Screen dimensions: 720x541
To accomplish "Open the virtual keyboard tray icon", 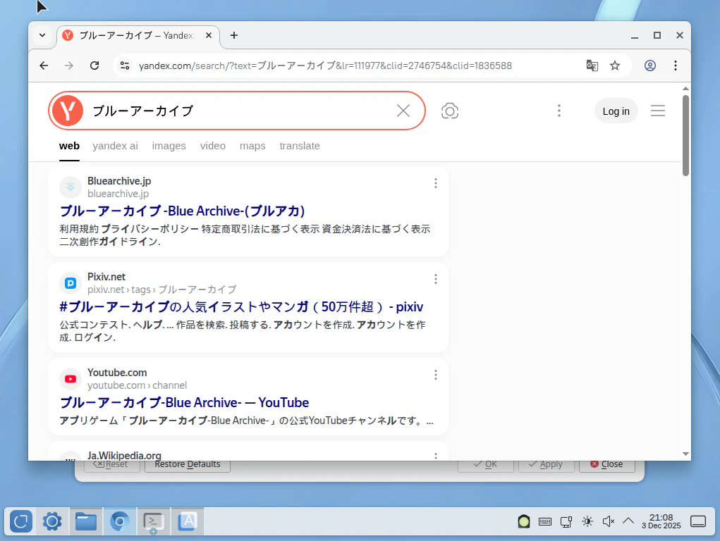I will click(x=545, y=521).
